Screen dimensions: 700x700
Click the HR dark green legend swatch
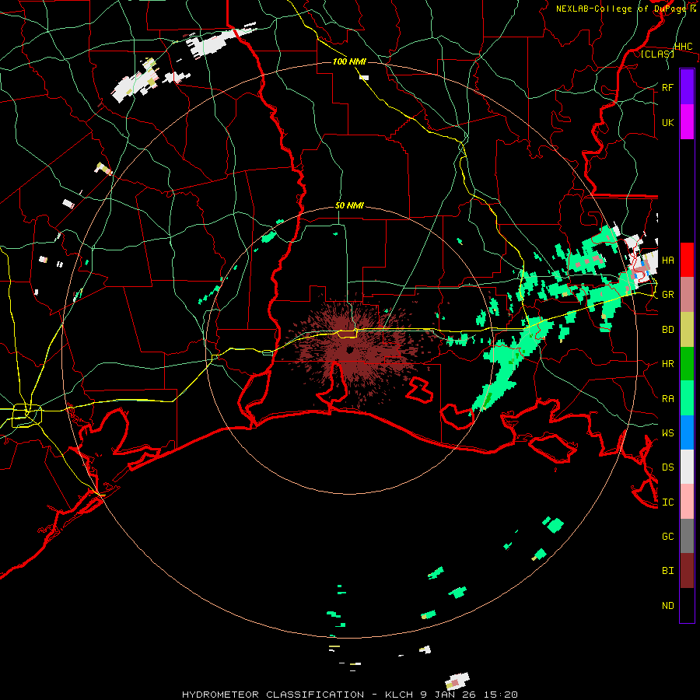click(687, 364)
